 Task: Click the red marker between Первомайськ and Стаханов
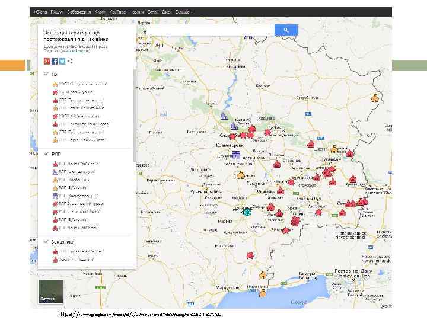(x=277, y=164)
